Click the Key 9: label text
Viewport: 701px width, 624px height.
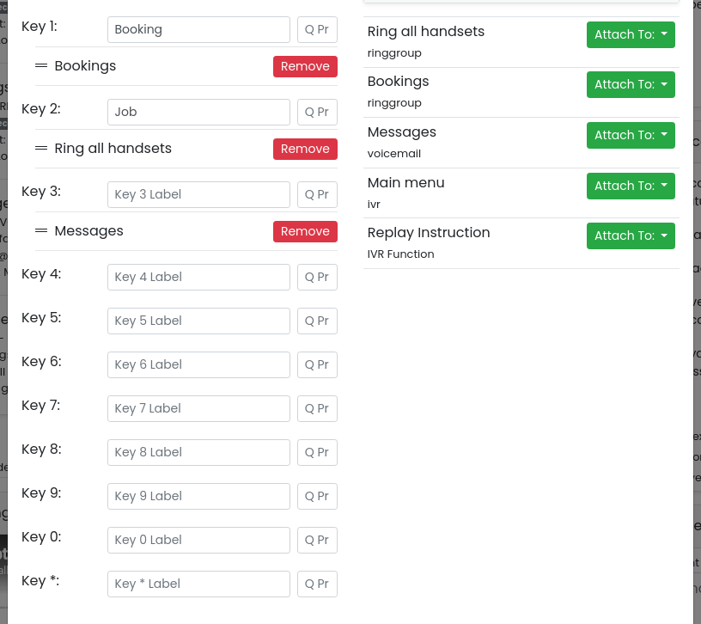coord(41,493)
